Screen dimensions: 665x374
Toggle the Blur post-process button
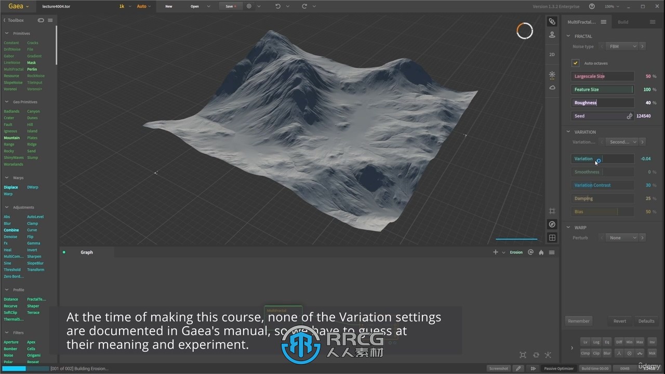[x=607, y=353]
